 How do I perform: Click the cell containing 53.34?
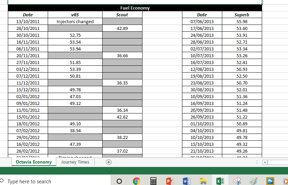tap(242, 49)
